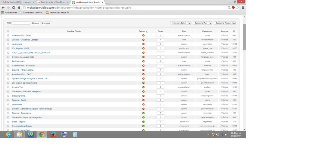Screen dimensions: 319x165
Task: Sort by Tipo column header
Action: (x=184, y=31)
